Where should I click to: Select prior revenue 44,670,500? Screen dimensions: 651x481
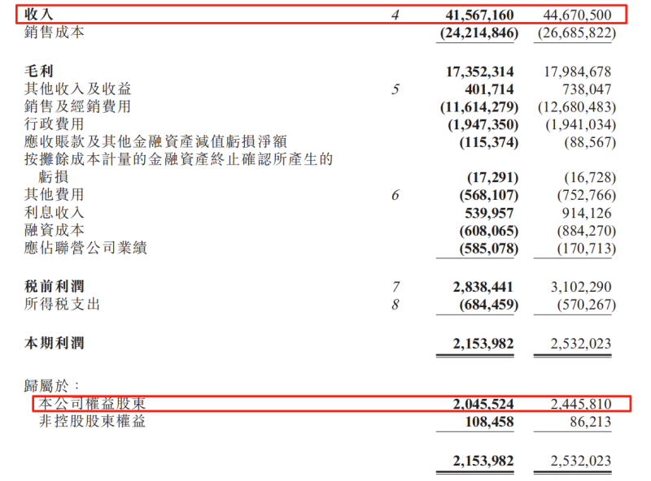click(577, 15)
